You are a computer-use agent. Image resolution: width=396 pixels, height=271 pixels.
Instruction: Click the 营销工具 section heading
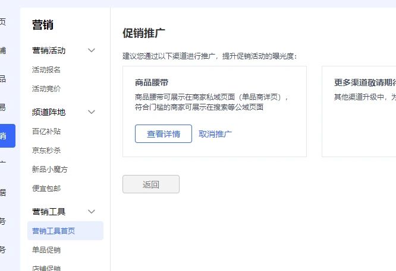[x=49, y=212]
